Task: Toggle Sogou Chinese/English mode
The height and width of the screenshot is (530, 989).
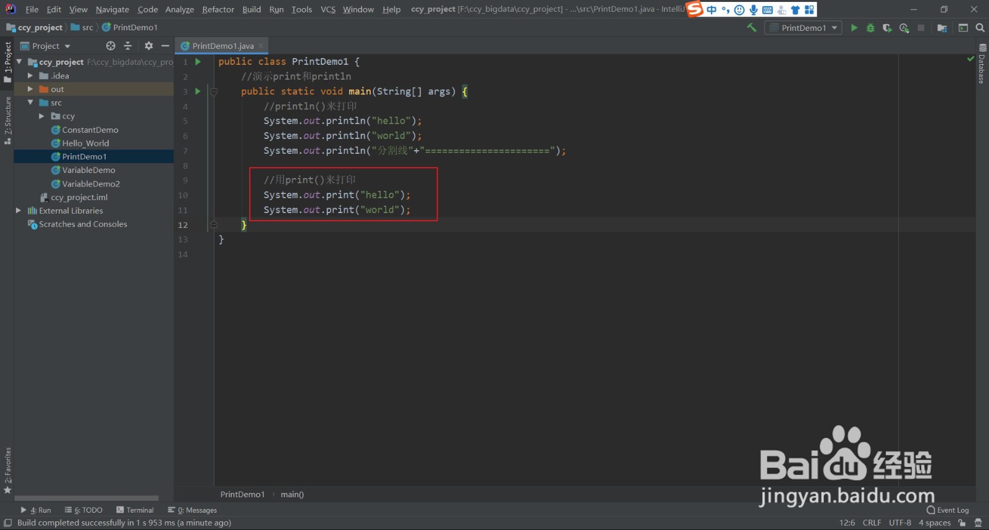Action: point(711,10)
